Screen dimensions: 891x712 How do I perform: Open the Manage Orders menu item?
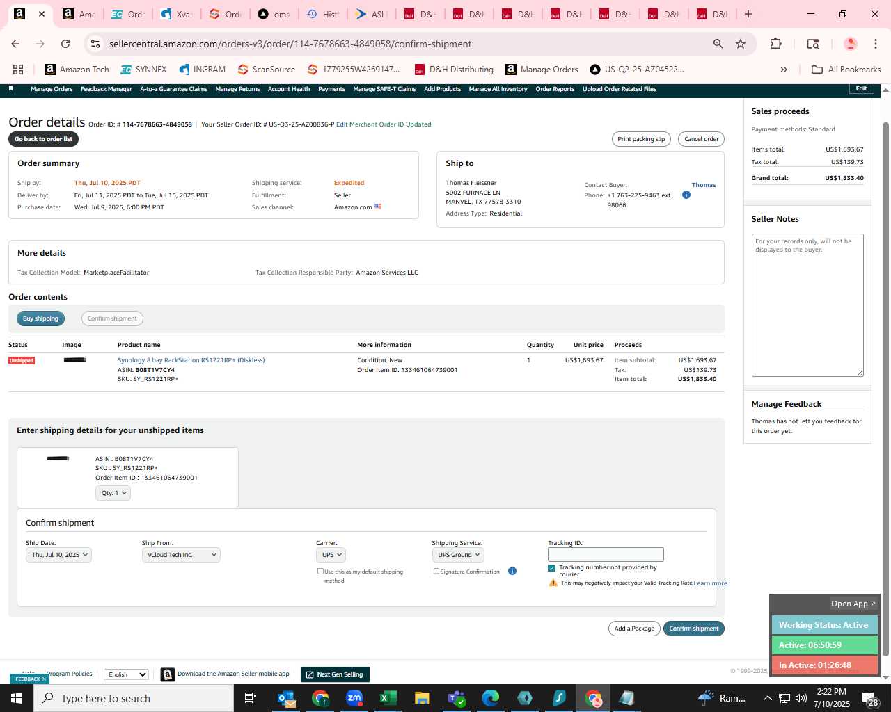click(x=52, y=89)
